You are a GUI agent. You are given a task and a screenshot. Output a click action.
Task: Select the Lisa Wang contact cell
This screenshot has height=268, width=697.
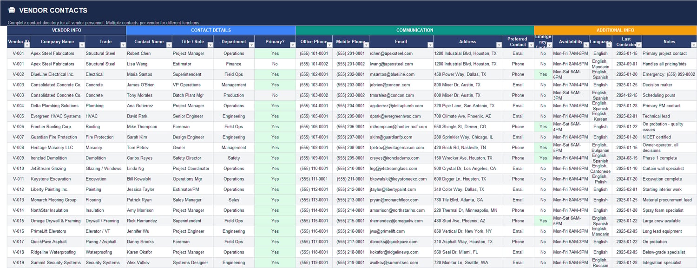click(149, 64)
